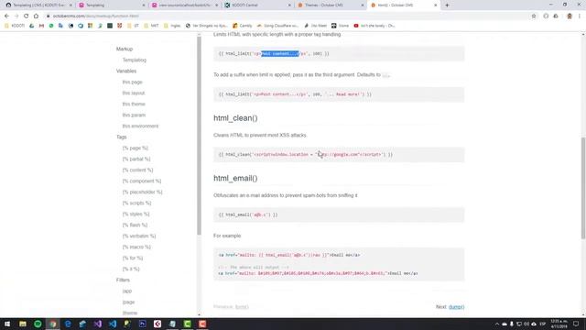This screenshot has height=330, width=586.
Task: Open the this.layout sidebar link
Action: tap(134, 93)
